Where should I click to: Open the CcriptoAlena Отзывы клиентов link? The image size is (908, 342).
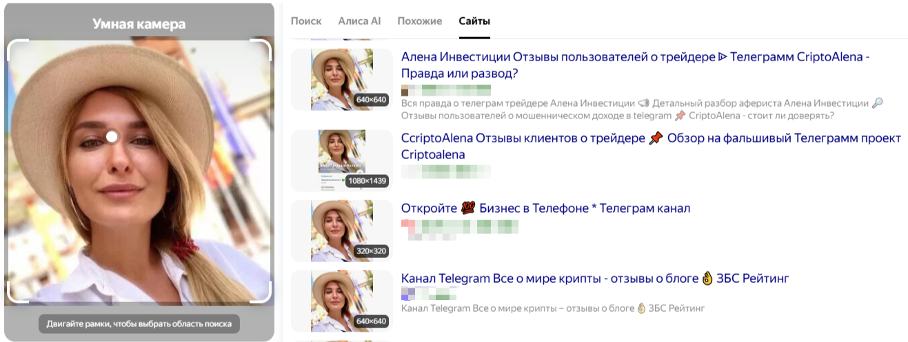click(651, 147)
